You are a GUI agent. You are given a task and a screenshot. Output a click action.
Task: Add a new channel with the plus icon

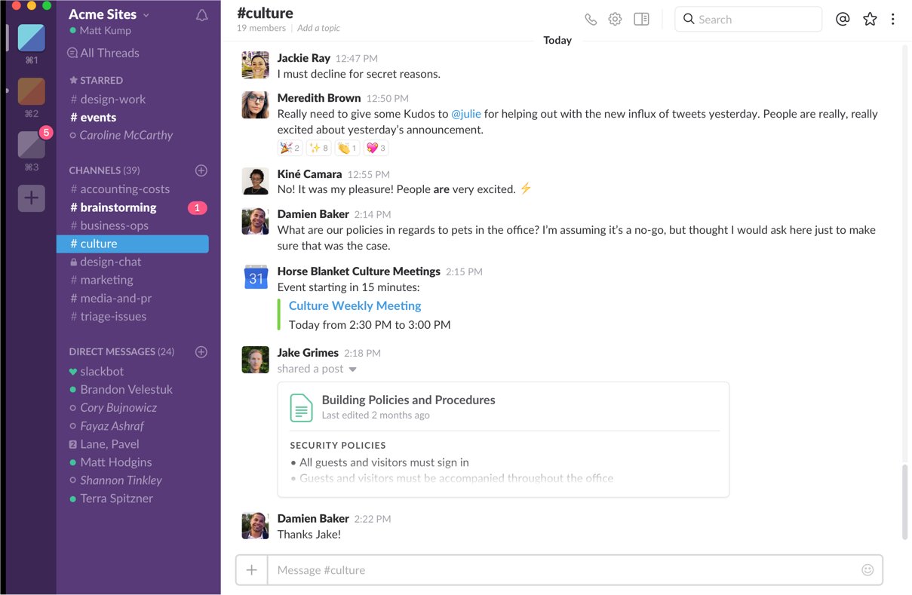(201, 170)
